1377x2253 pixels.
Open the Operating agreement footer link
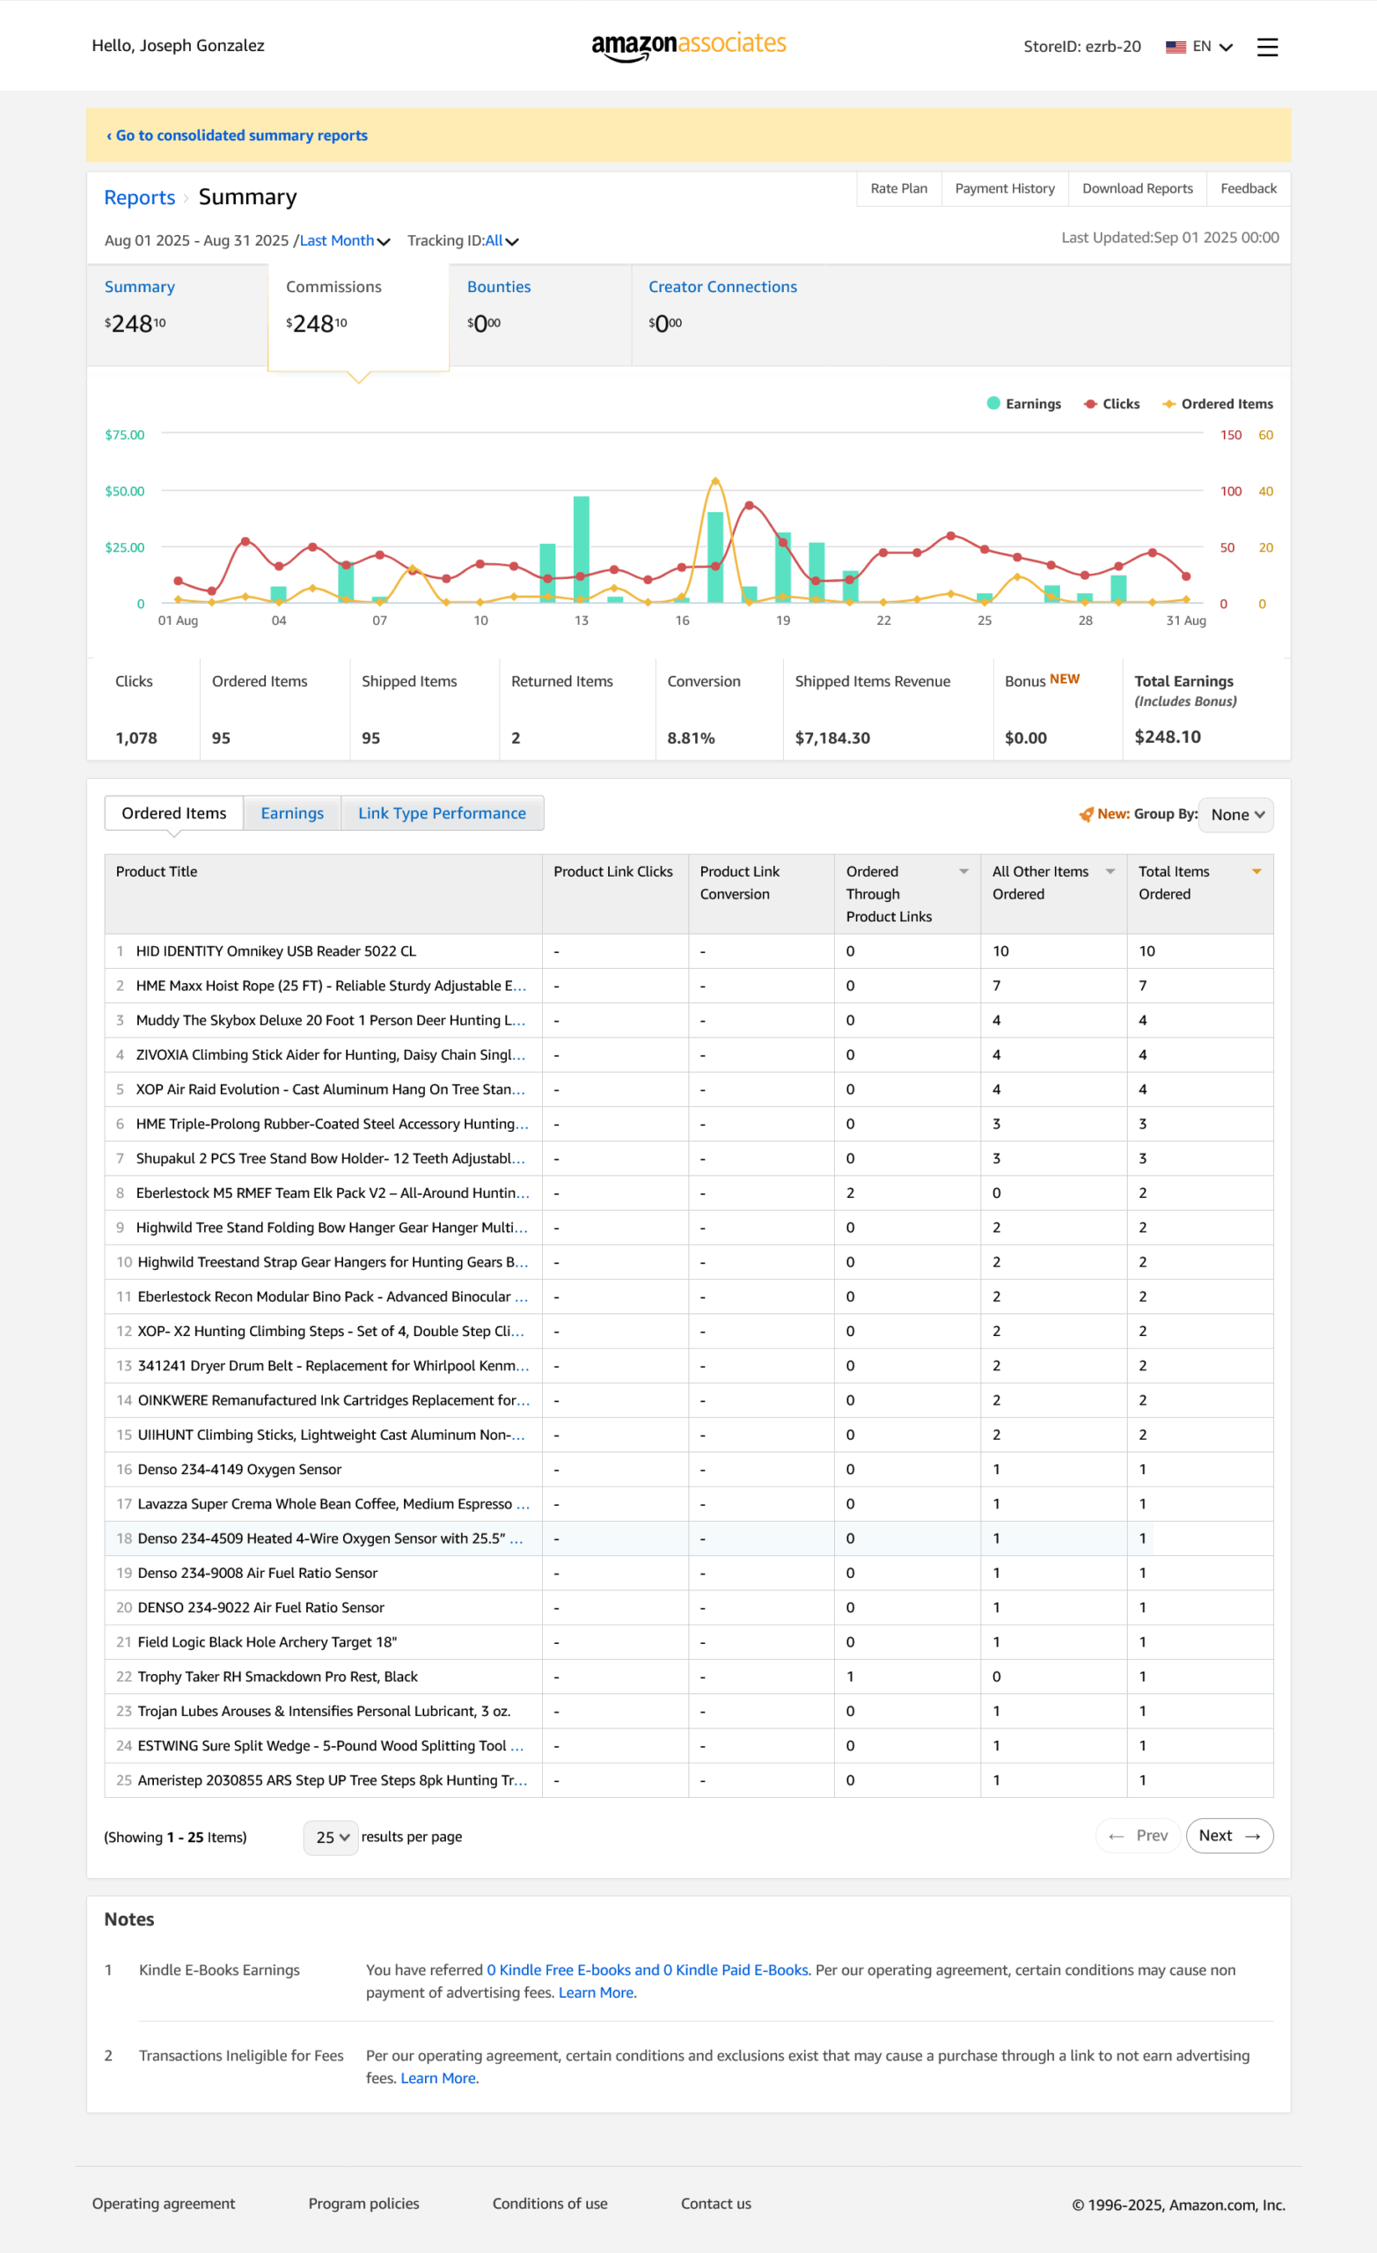(x=164, y=2204)
